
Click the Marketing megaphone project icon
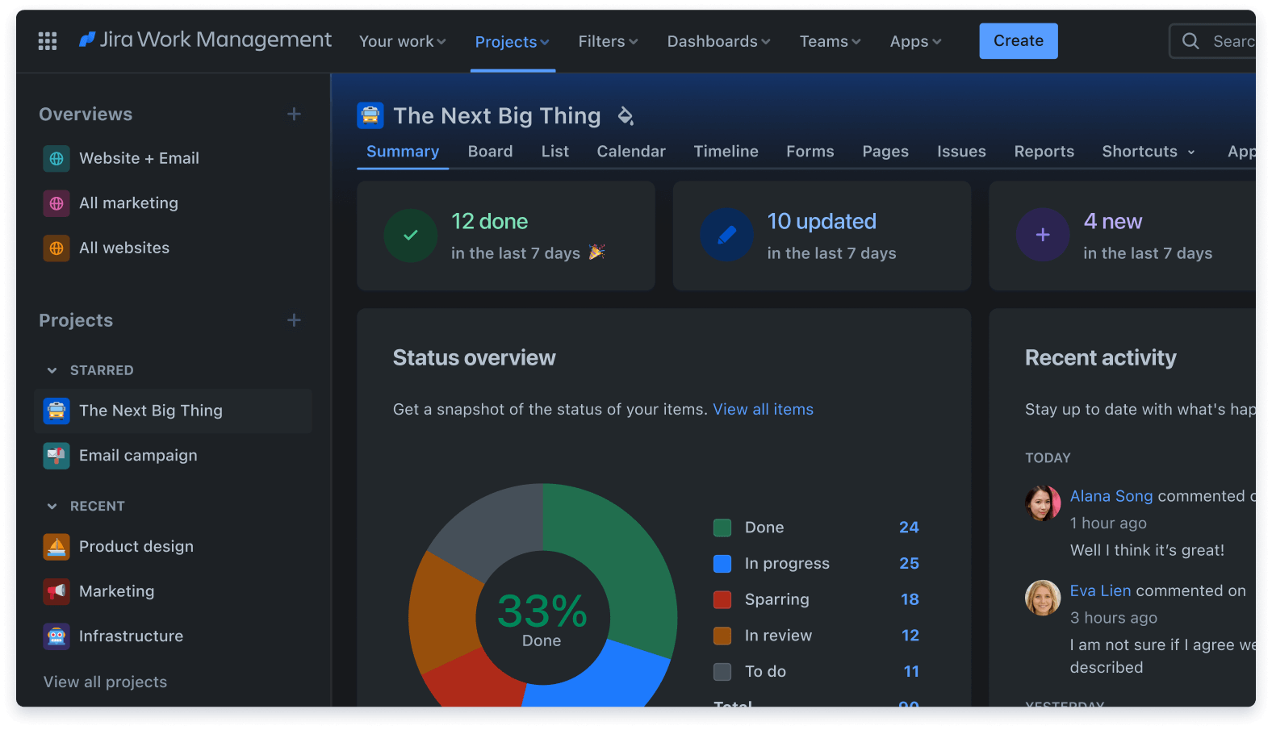pos(56,591)
